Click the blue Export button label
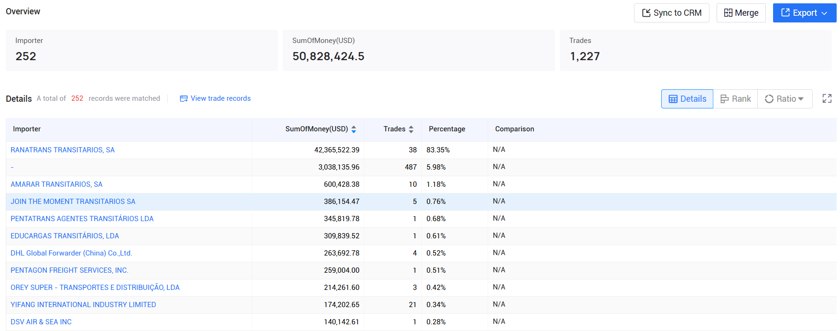Image resolution: width=840 pixels, height=331 pixels. (805, 13)
